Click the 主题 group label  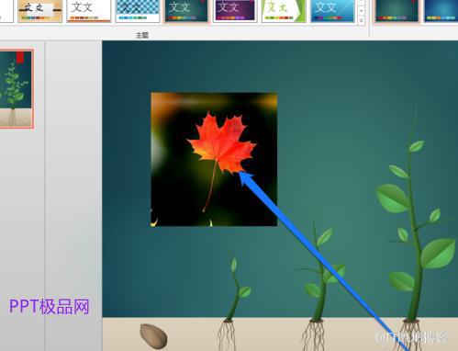point(142,35)
